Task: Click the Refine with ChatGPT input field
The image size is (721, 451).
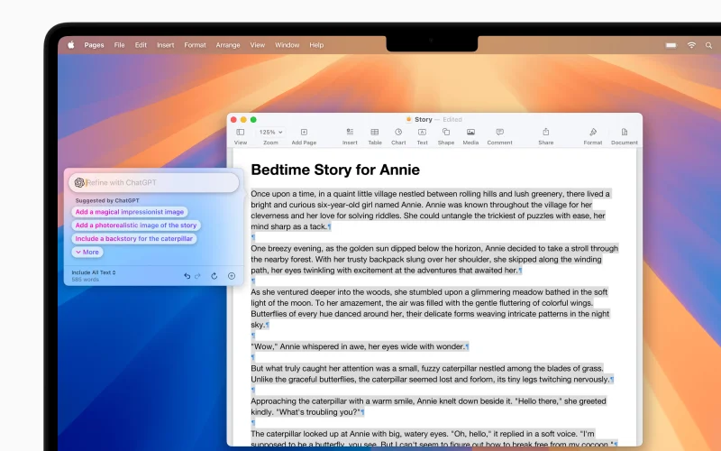Action: [x=153, y=183]
